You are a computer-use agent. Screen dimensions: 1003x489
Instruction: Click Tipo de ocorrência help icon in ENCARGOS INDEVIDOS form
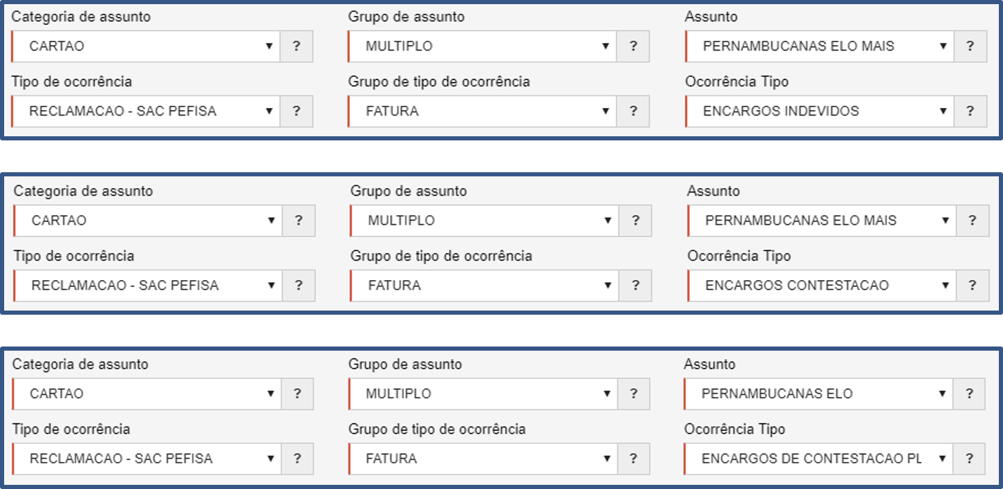point(297,111)
